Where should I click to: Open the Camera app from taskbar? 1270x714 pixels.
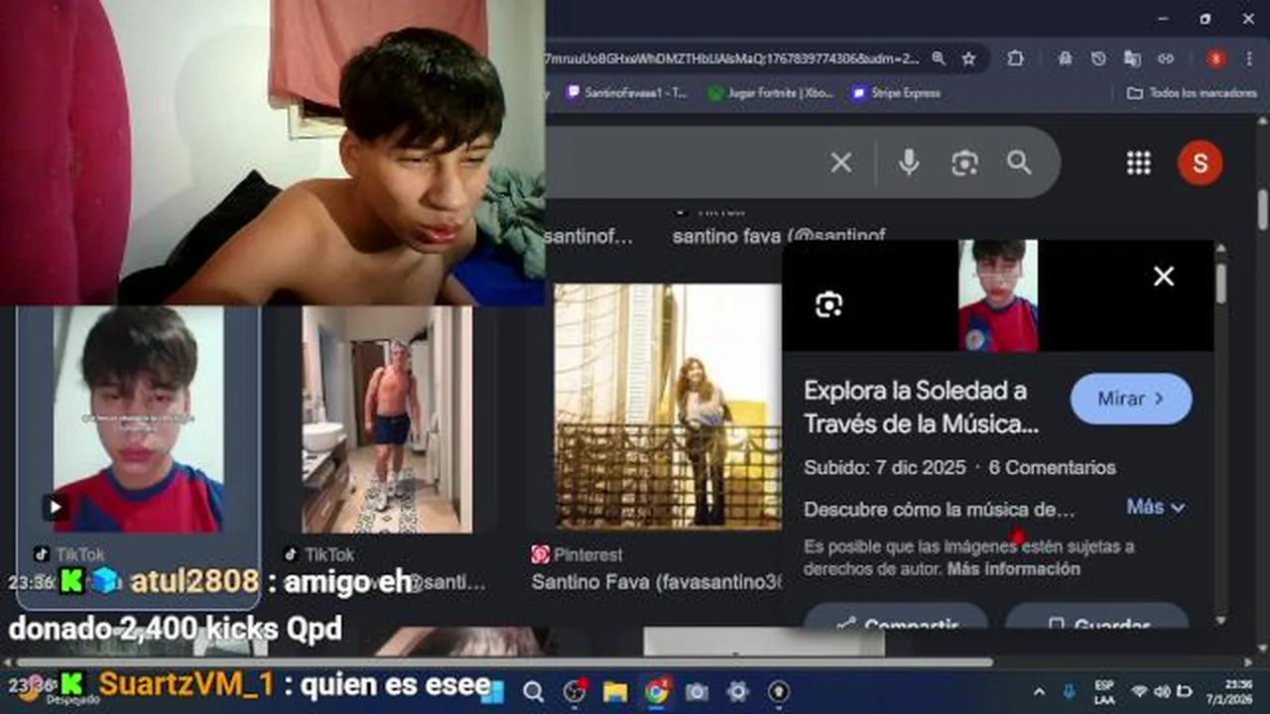tap(697, 691)
